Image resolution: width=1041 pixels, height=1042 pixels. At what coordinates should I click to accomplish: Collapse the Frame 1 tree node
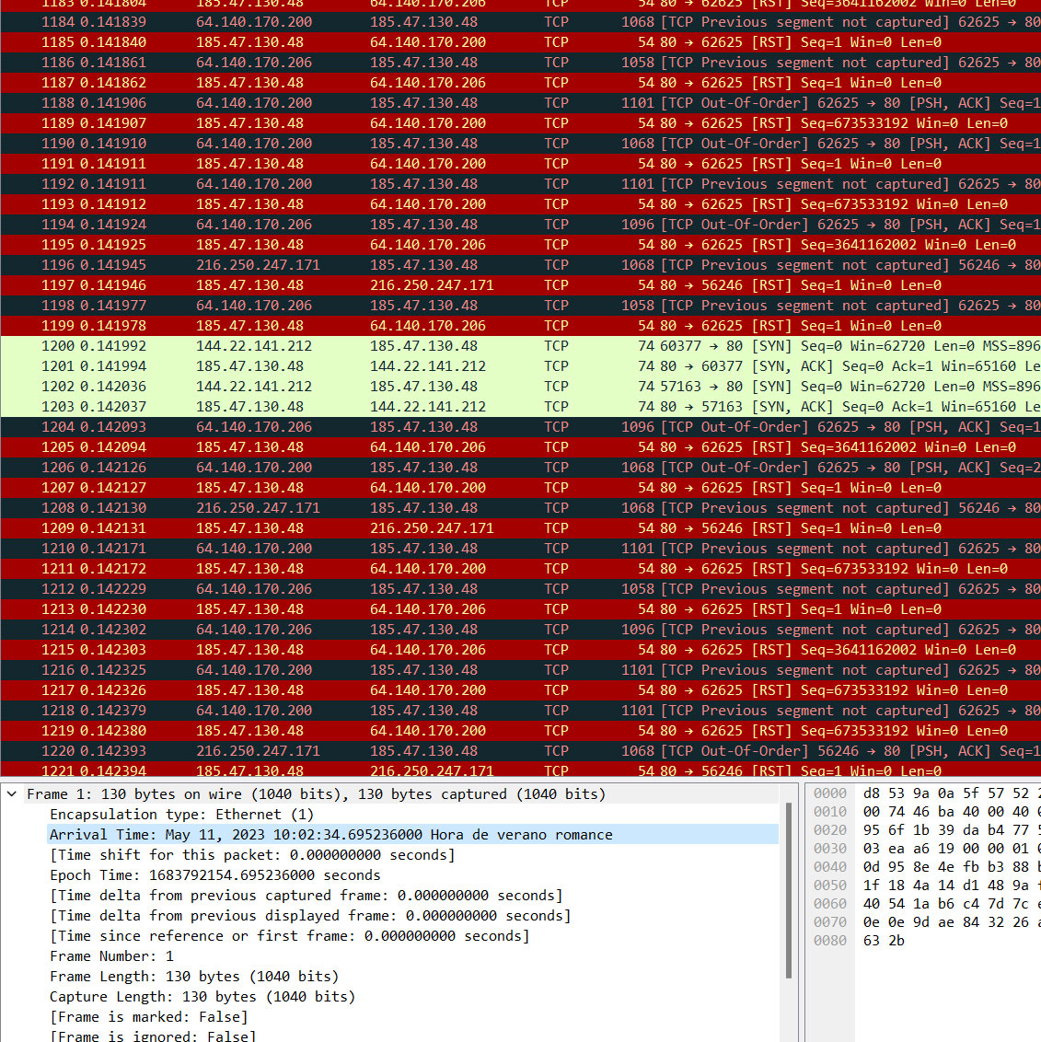point(12,794)
